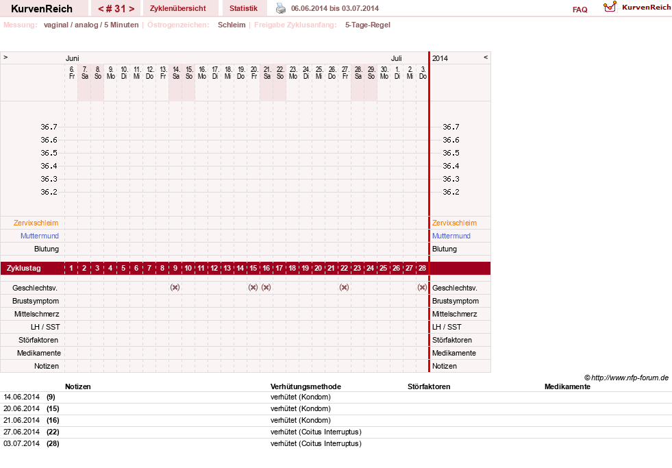
Task: Click right Blutung label
Action: (445, 249)
